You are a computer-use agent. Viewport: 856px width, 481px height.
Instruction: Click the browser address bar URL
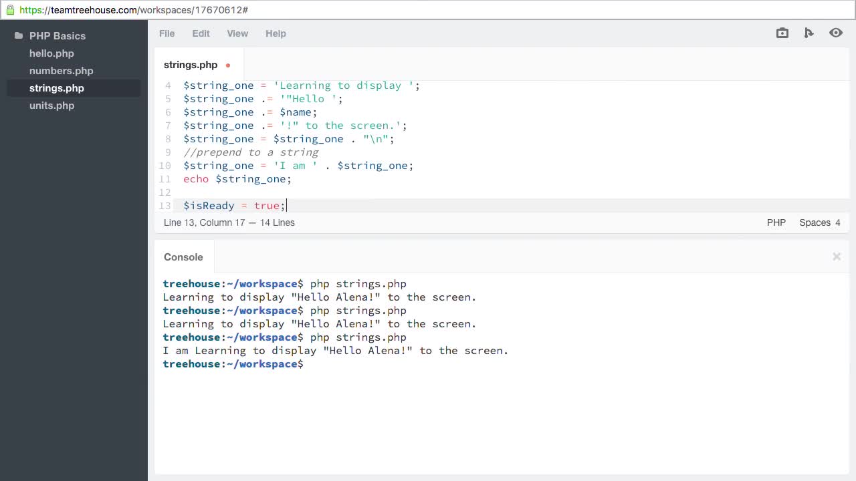click(134, 10)
